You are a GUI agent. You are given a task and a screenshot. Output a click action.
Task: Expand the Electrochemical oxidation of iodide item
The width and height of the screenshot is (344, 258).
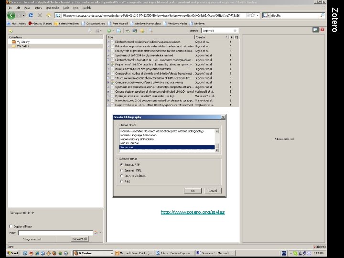(x=108, y=42)
